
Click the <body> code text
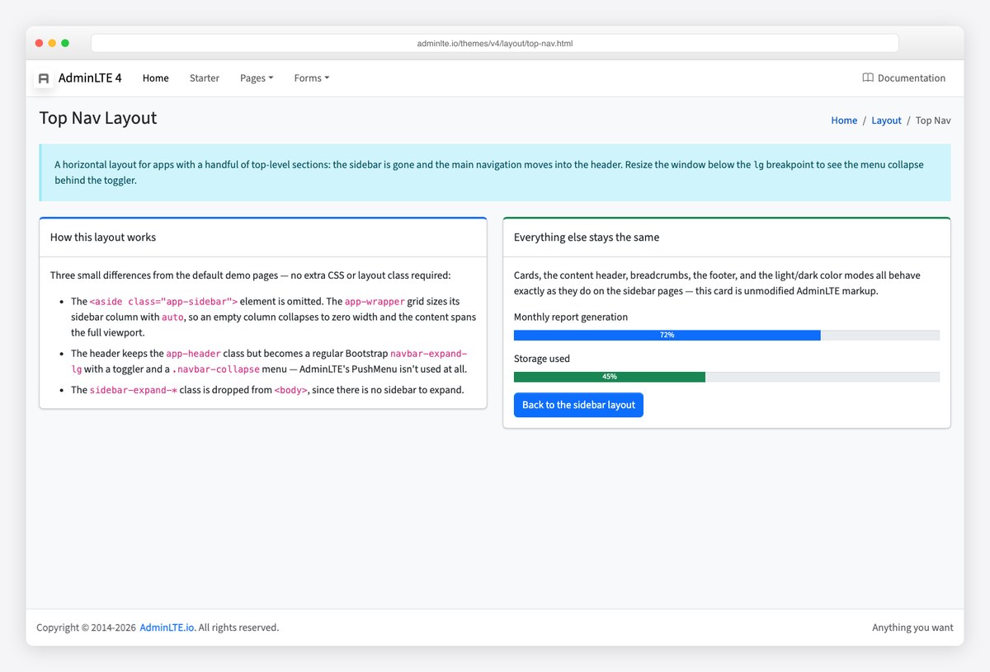[x=290, y=390]
